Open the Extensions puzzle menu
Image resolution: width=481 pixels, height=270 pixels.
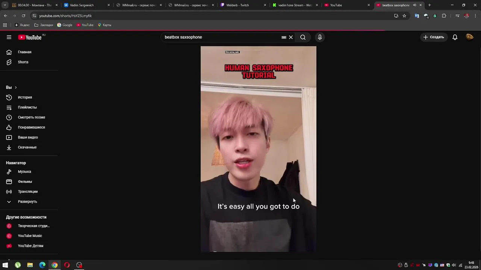click(444, 16)
